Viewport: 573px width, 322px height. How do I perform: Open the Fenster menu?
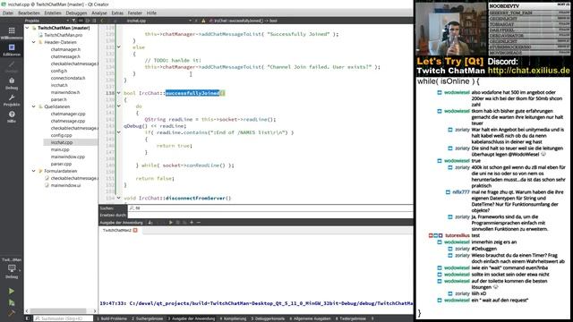coord(135,13)
